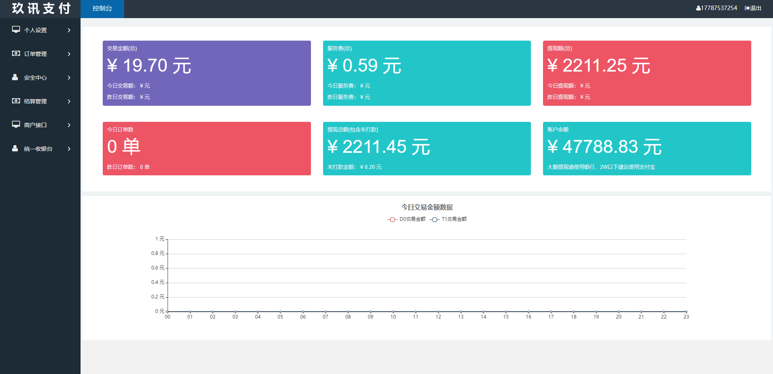Open the 商户接口 menu item

pos(35,125)
